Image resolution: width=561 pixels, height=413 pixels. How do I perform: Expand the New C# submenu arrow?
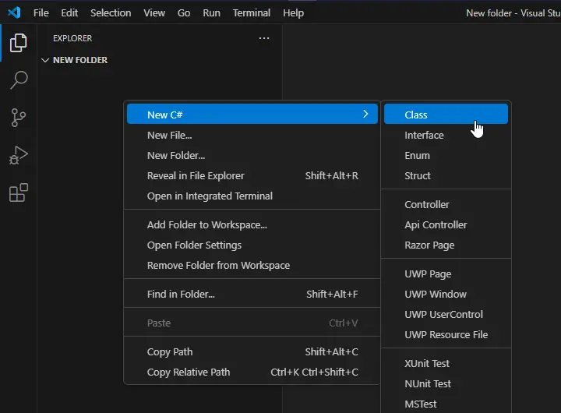pyautogui.click(x=365, y=115)
